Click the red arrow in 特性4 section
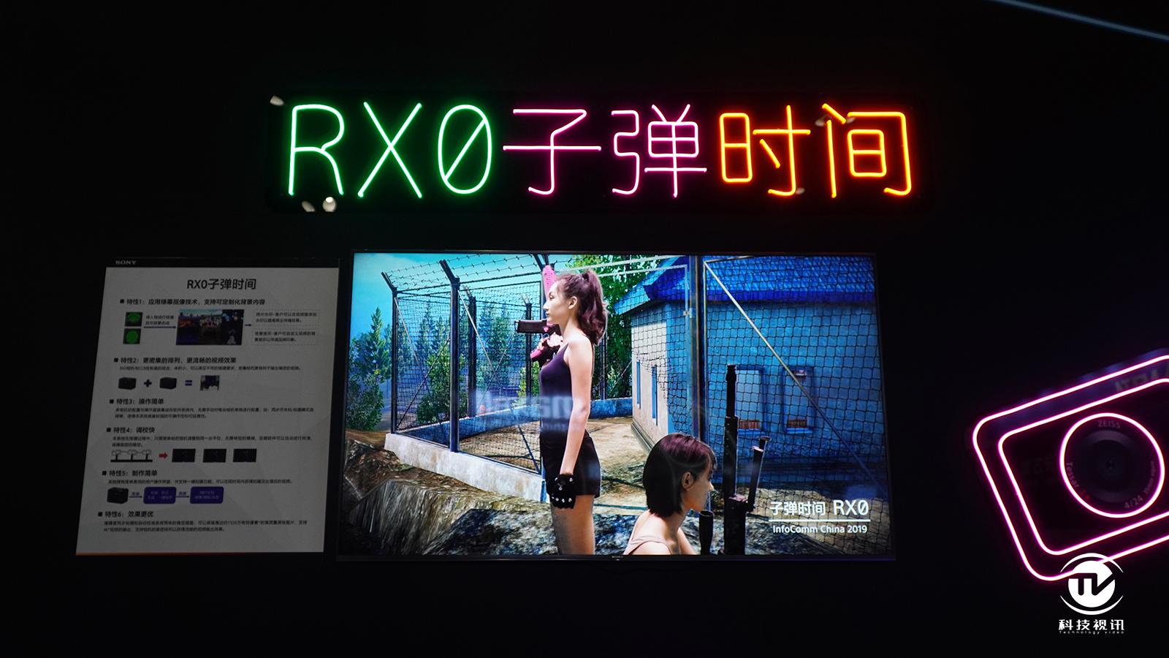 tap(164, 454)
